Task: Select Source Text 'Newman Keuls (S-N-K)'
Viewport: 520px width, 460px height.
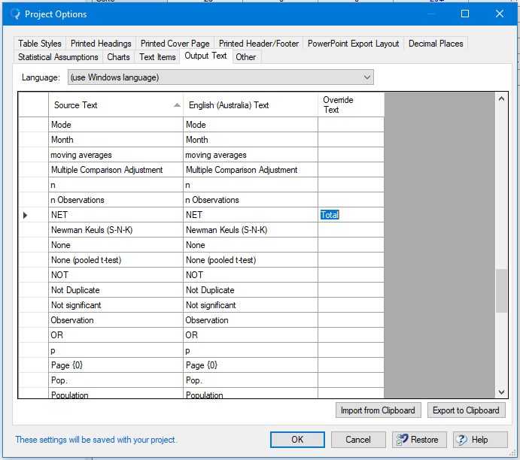Action: point(116,230)
